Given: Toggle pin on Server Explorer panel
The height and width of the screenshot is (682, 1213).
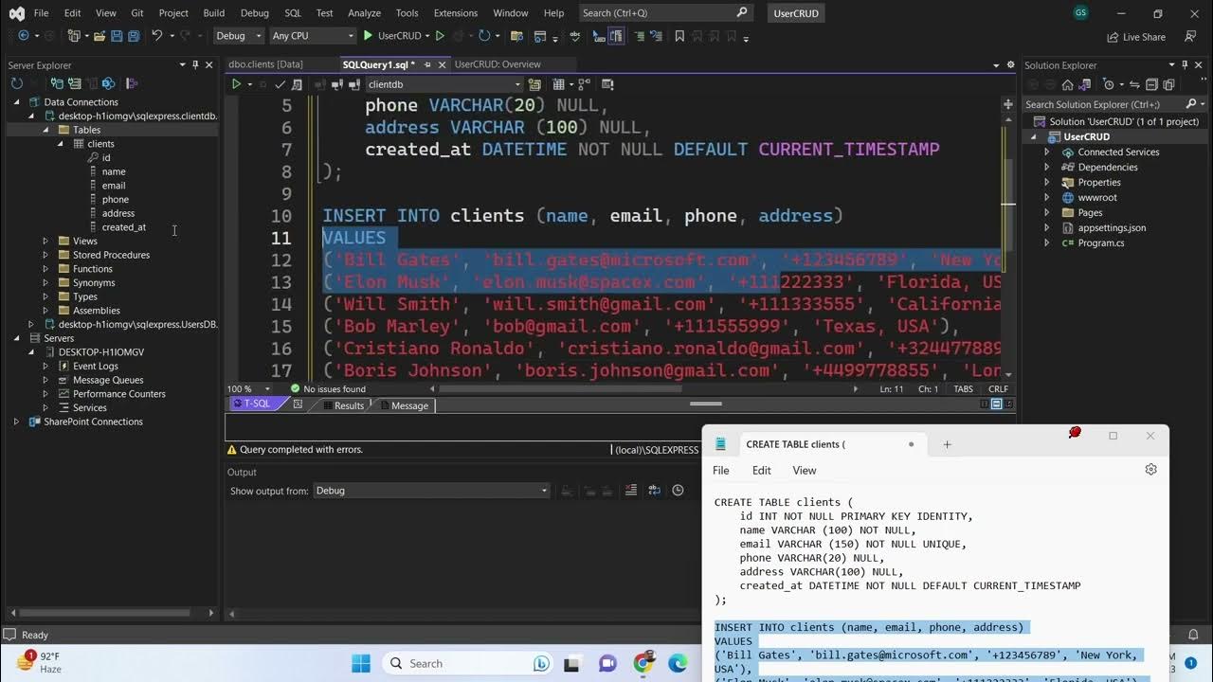Looking at the screenshot, I should pos(195,65).
